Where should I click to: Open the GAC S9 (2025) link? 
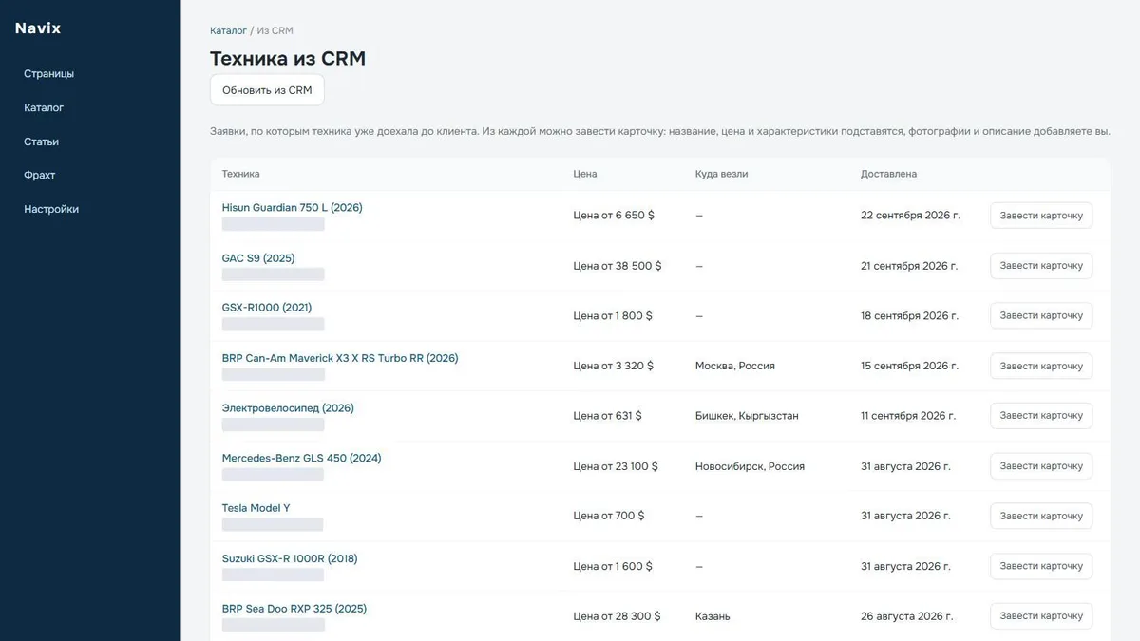click(258, 257)
